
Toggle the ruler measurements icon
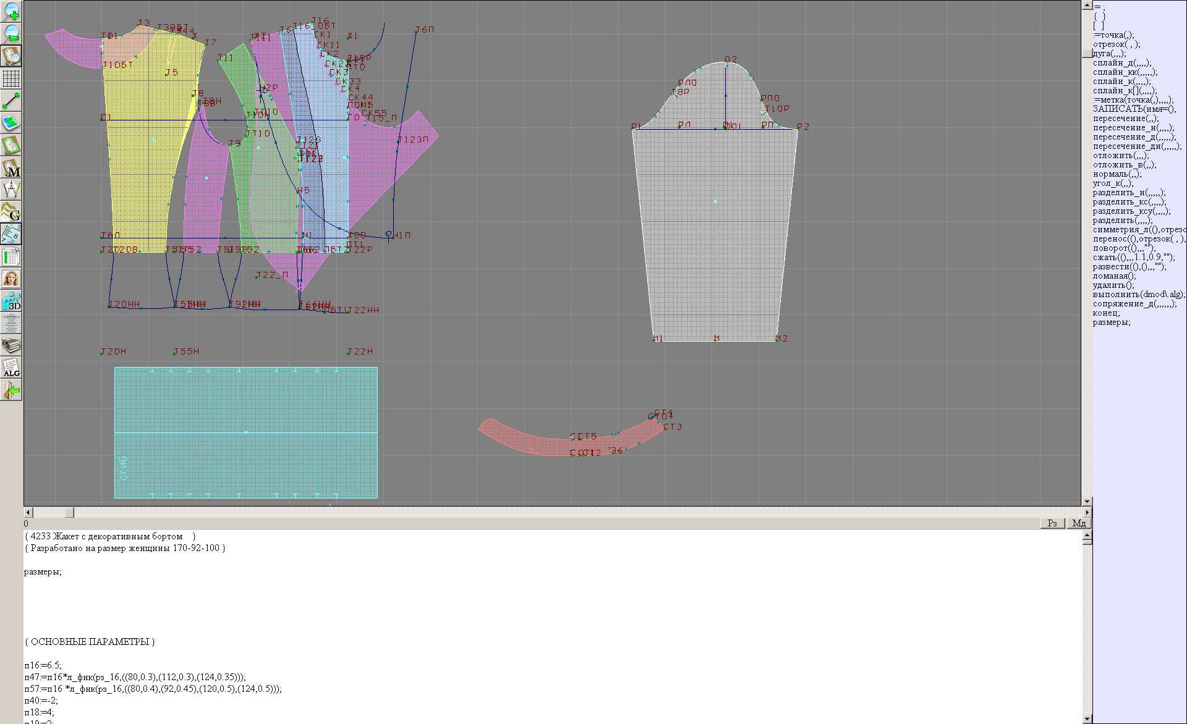coord(11,234)
